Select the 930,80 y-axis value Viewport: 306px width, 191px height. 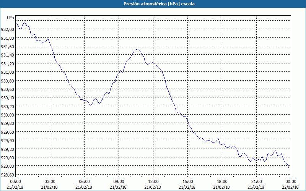7,81
